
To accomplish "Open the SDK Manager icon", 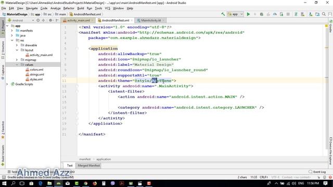I will 311,14.
